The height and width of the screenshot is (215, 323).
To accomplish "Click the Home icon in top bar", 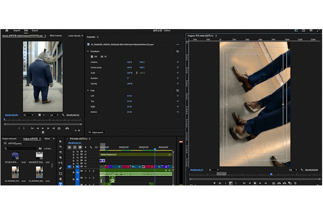I will click(7, 30).
